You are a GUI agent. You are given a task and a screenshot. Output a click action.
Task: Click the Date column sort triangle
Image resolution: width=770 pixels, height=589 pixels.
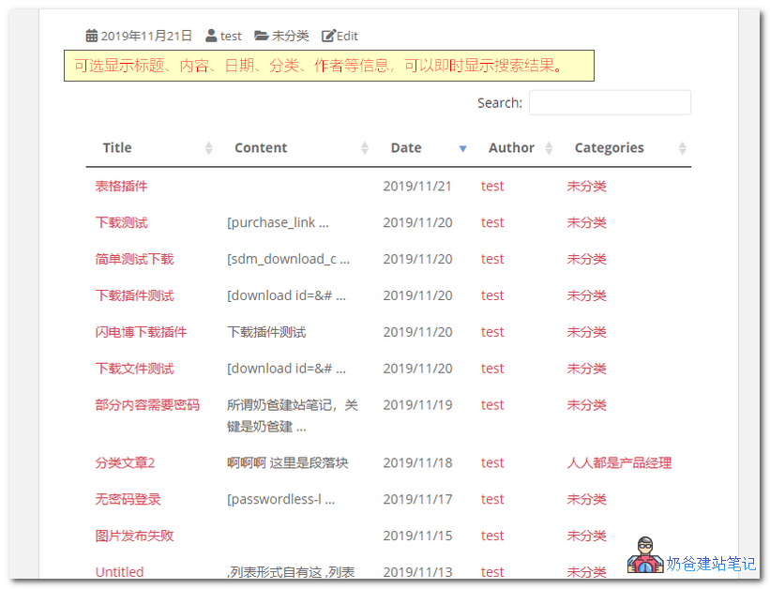[x=463, y=148]
